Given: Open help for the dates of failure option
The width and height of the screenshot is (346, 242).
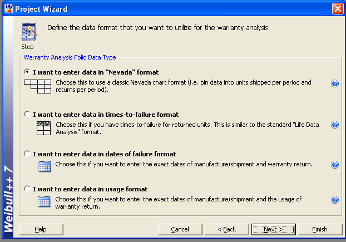Looking at the screenshot, I should (x=335, y=165).
